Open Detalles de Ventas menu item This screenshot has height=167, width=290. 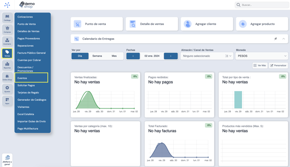coord(29,31)
